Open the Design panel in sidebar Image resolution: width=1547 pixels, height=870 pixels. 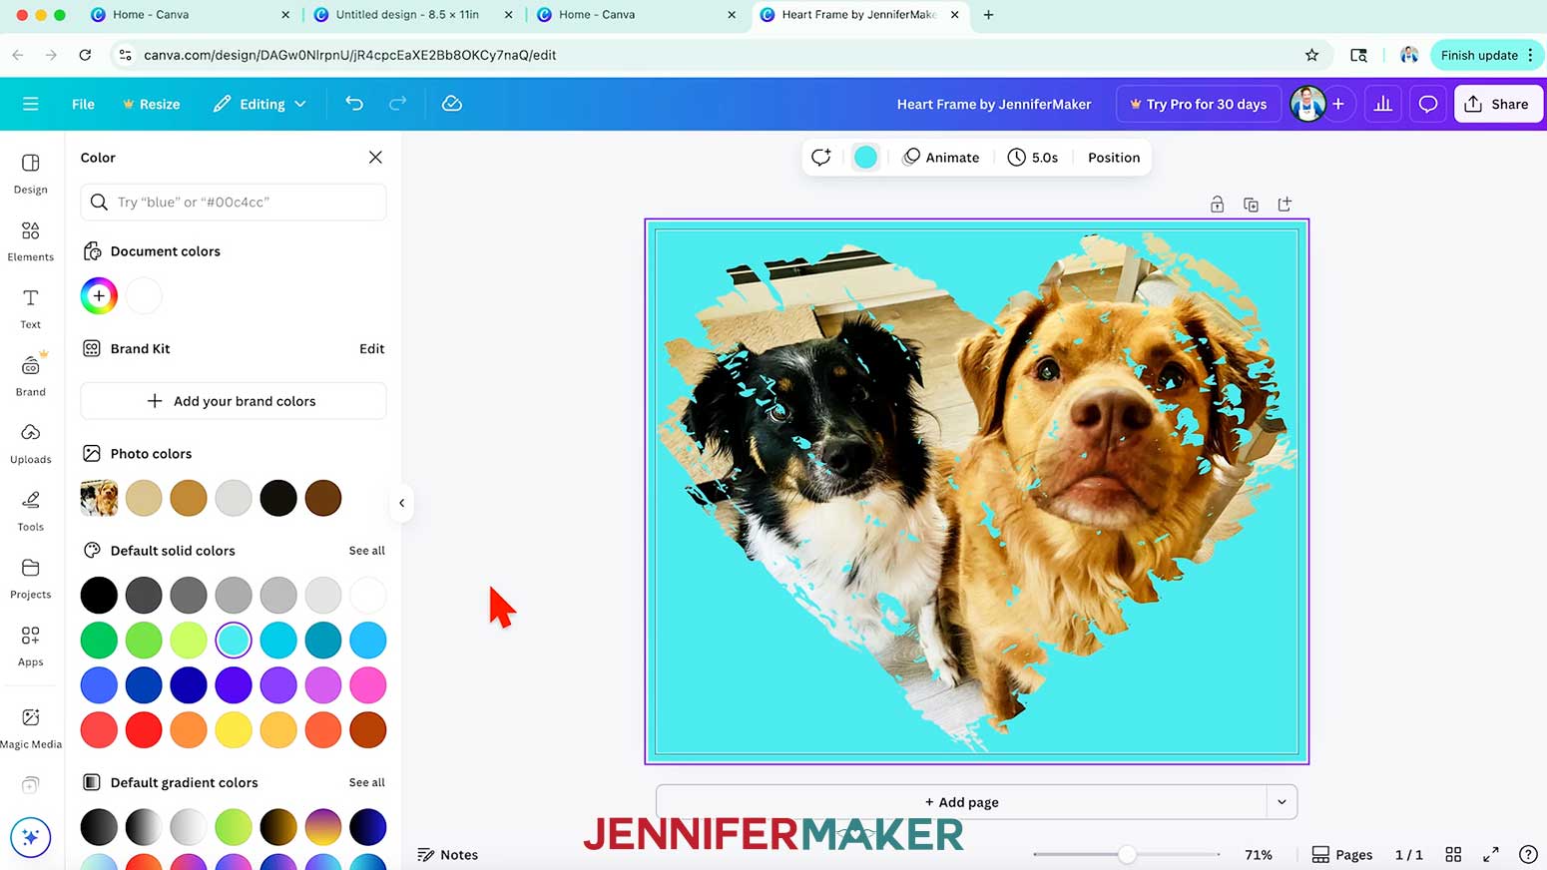(30, 174)
